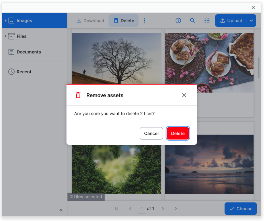Go to the next page
The height and width of the screenshot is (221, 264).
[x=163, y=209]
